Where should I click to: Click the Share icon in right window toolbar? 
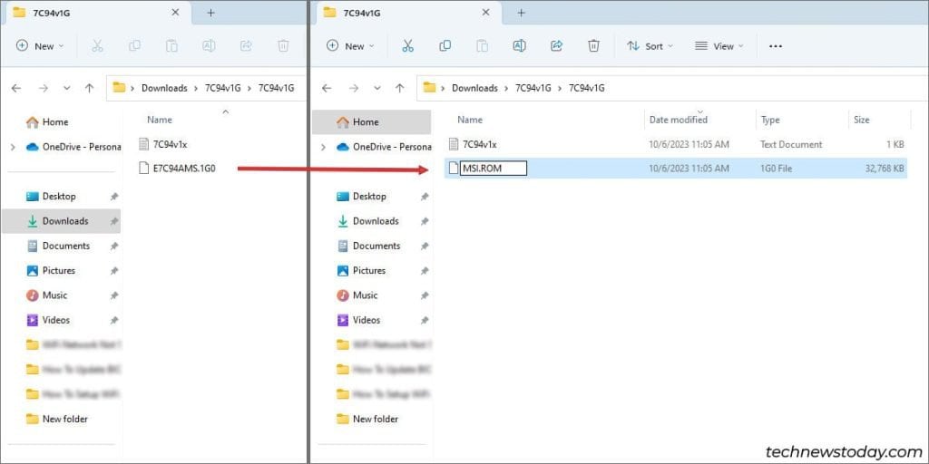click(556, 46)
